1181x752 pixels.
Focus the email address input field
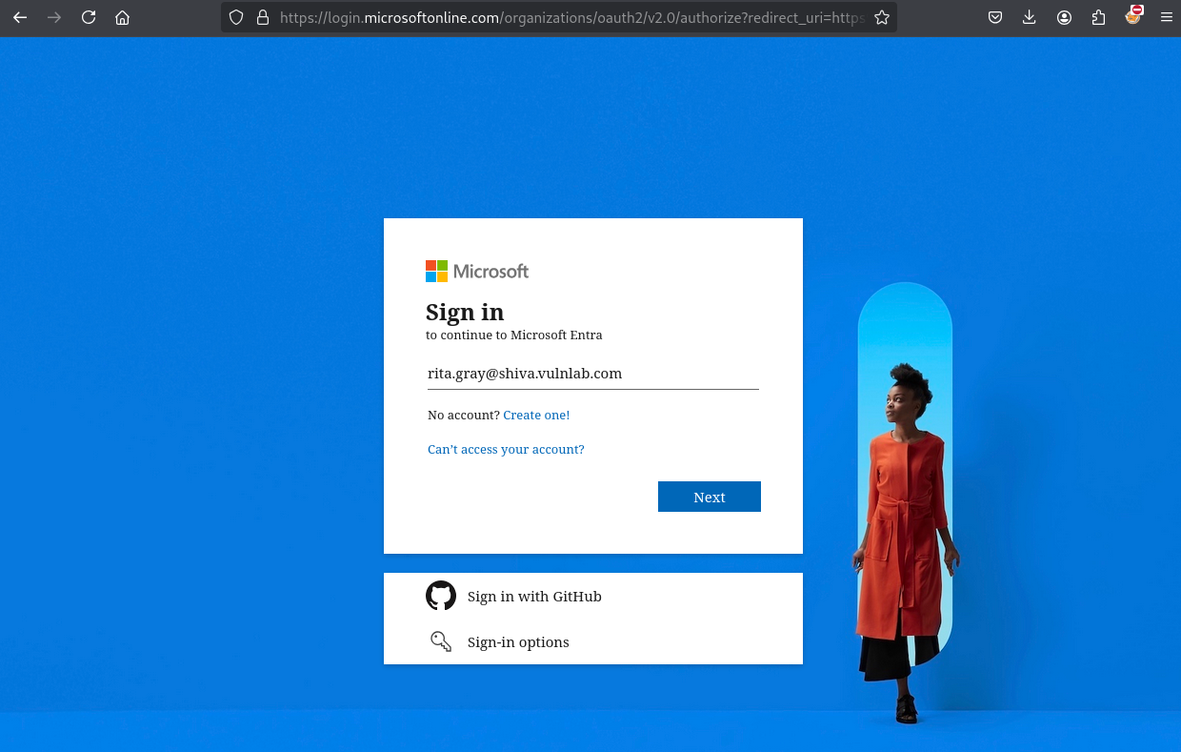(x=593, y=374)
